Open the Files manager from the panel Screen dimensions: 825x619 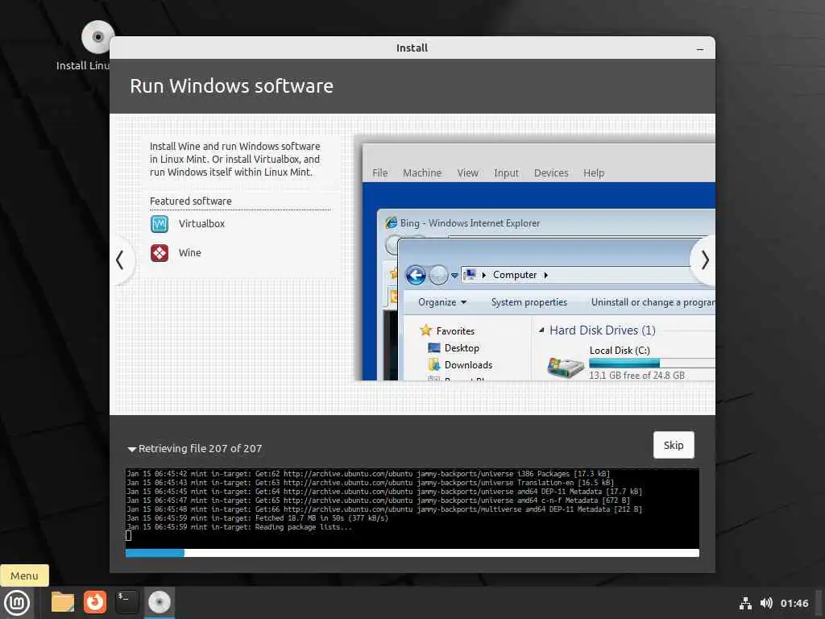(x=63, y=602)
